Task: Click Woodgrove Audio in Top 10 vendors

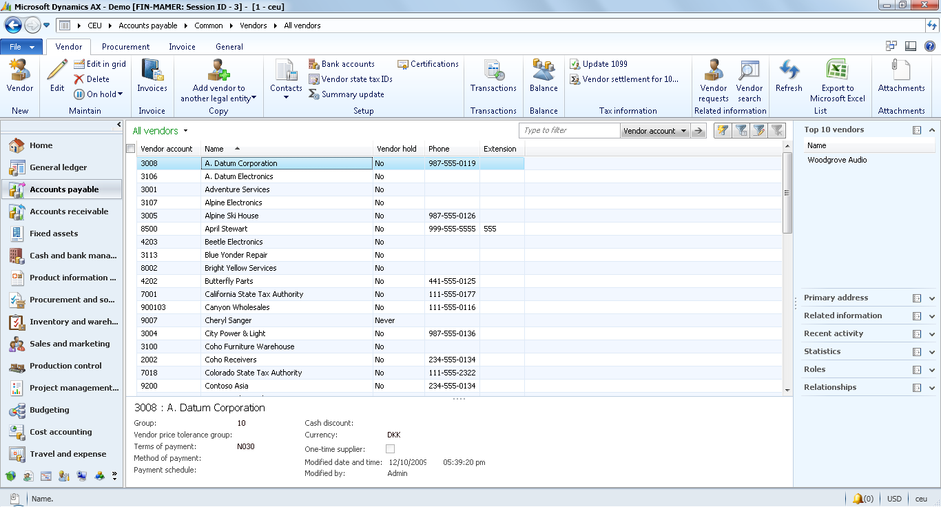Action: click(x=837, y=160)
